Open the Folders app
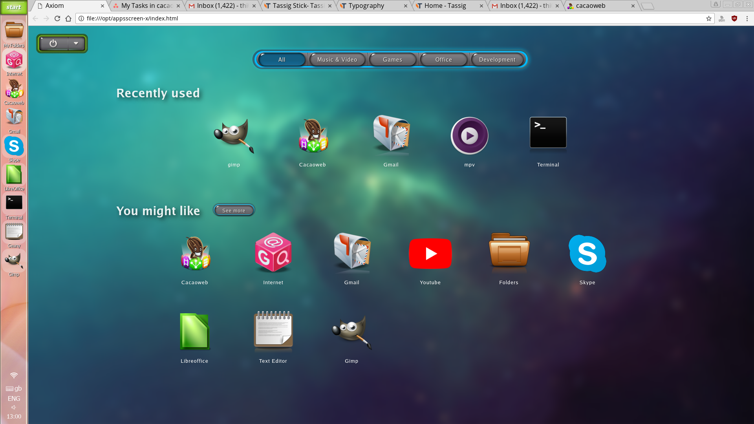 click(x=509, y=253)
